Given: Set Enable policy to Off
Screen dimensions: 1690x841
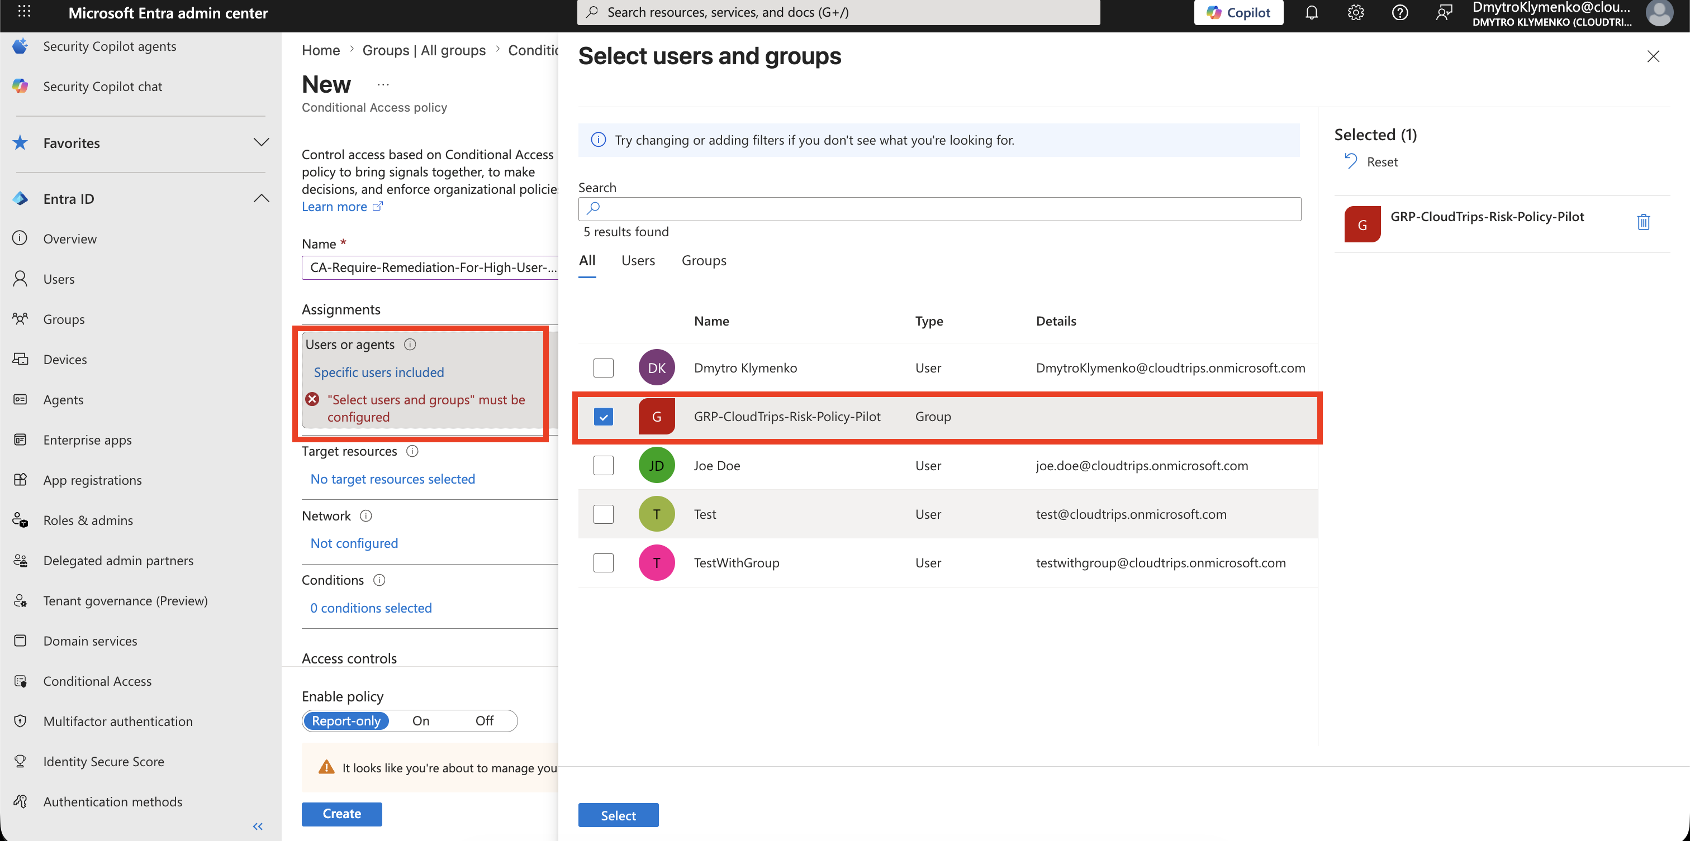Looking at the screenshot, I should coord(484,720).
